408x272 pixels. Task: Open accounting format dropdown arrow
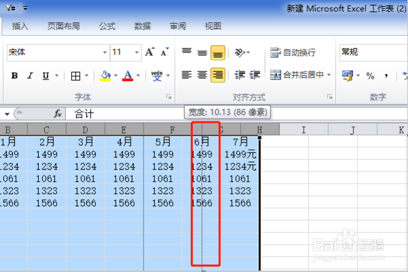coord(358,75)
